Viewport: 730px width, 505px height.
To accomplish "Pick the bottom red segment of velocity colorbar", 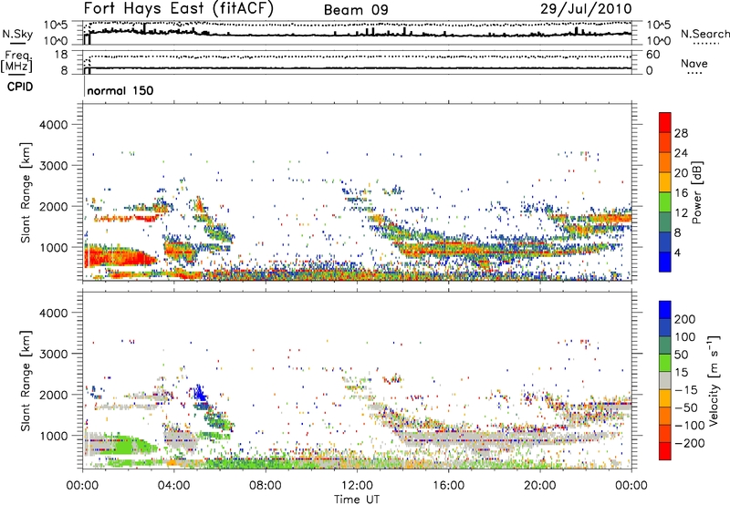I will coord(665,451).
